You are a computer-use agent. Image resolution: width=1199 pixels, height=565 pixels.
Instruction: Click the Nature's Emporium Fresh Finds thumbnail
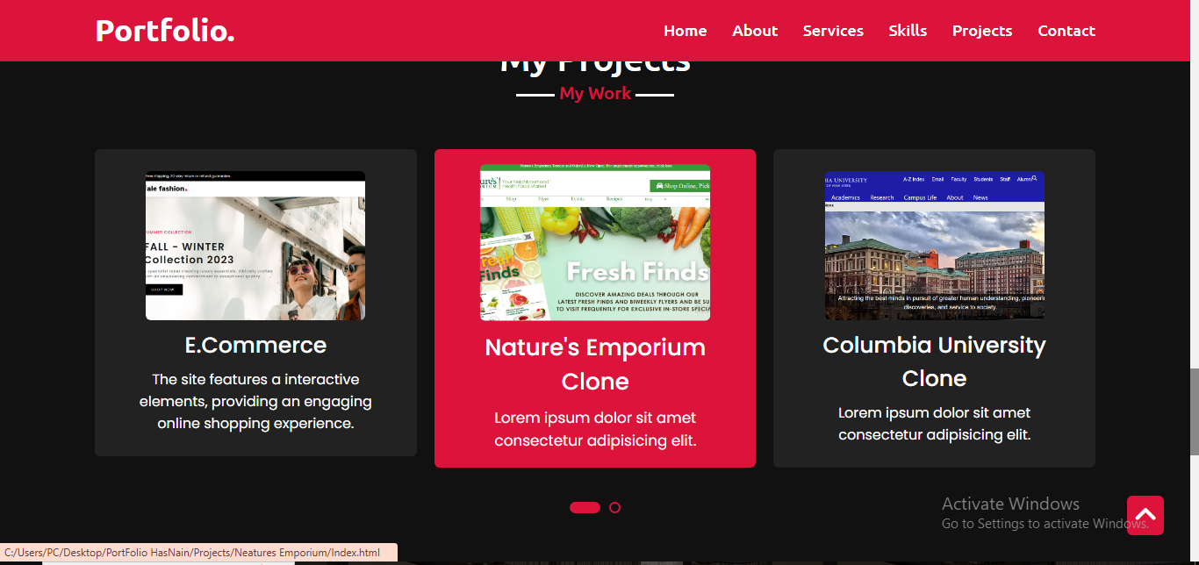point(595,243)
